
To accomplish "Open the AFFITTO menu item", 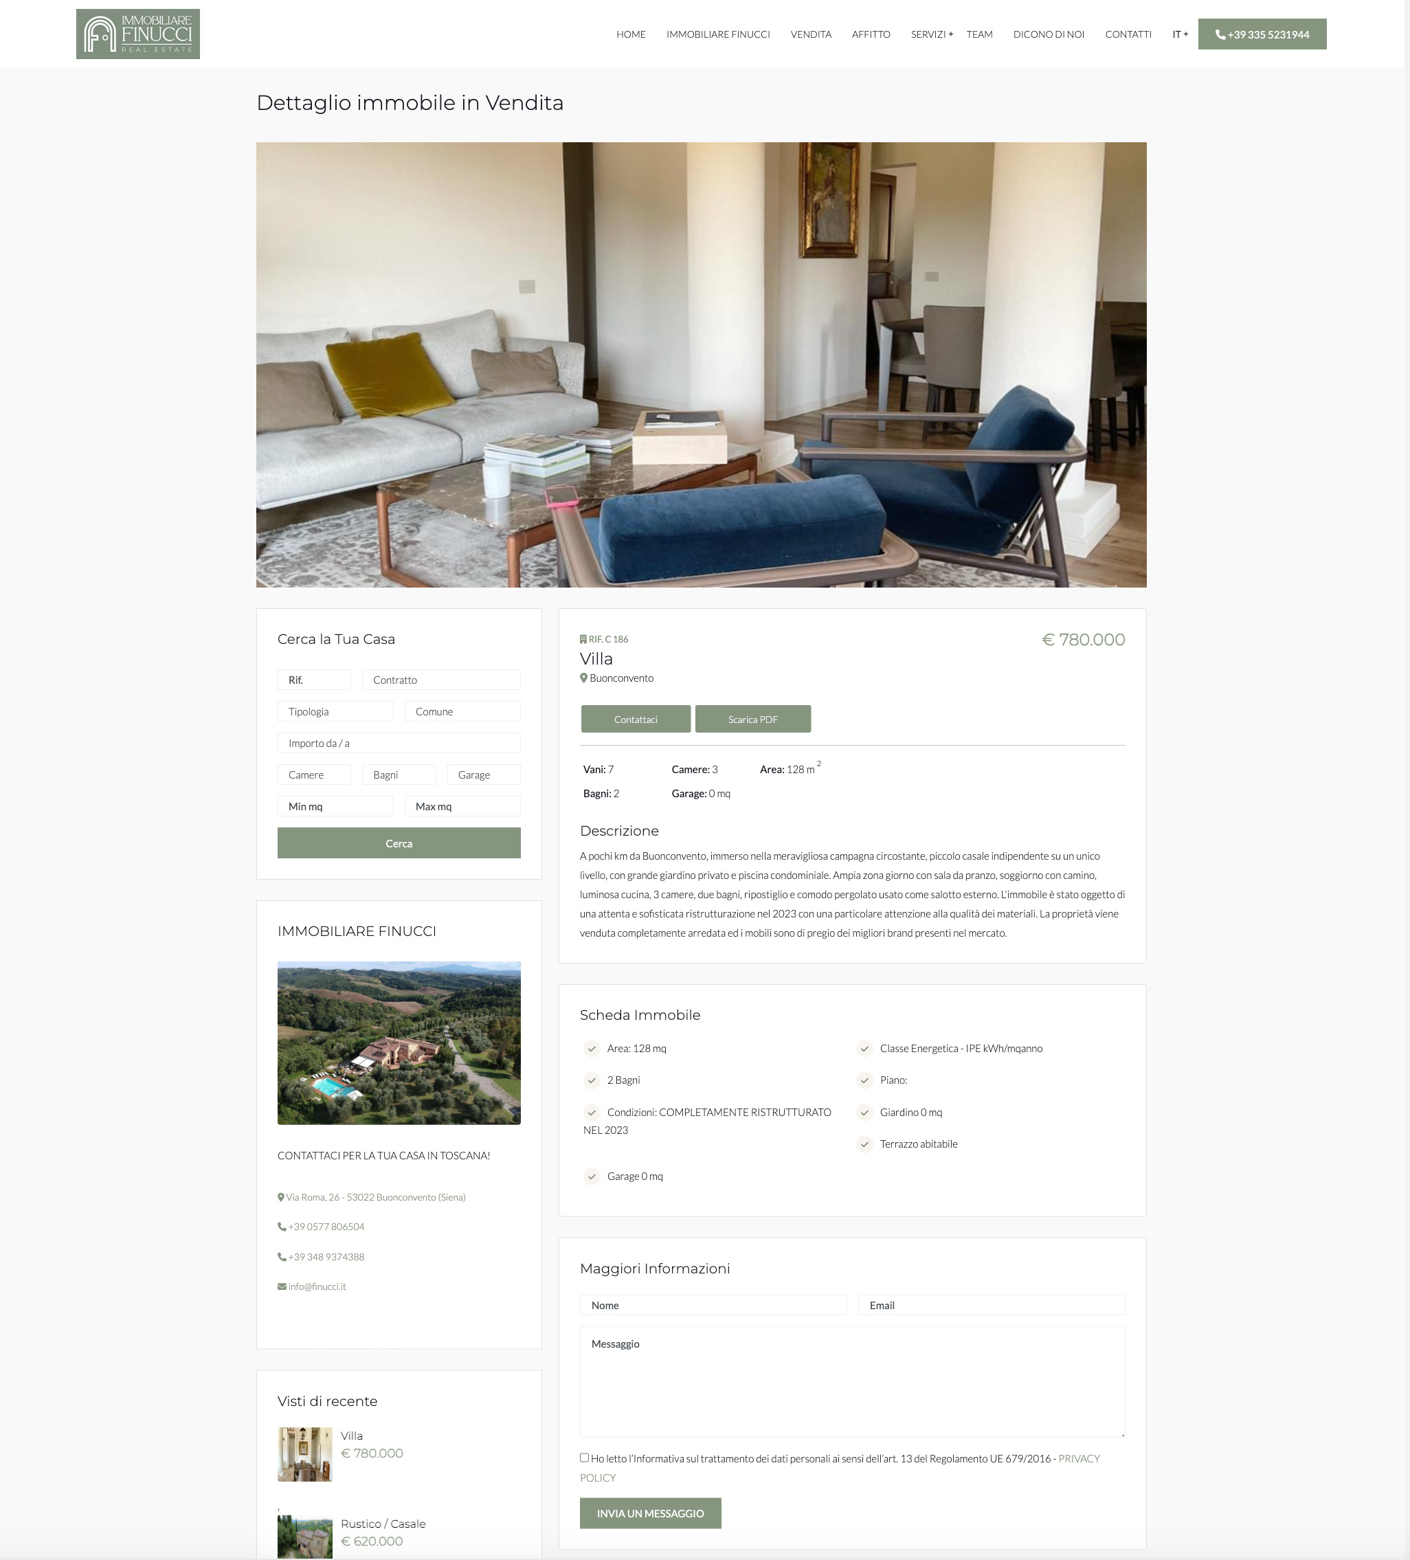I will (x=871, y=34).
